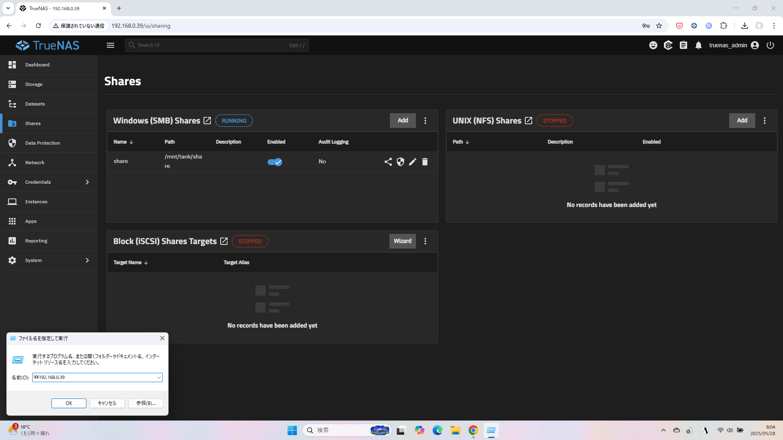Close the Run dialog
Viewport: 783px width, 440px height.
[162, 338]
